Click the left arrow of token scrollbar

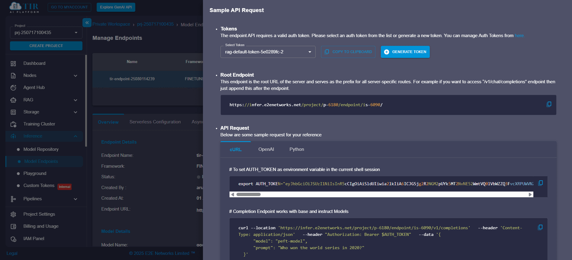233,195
